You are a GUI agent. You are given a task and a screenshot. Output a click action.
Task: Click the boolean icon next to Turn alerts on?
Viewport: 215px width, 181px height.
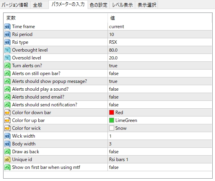[x=7, y=66]
